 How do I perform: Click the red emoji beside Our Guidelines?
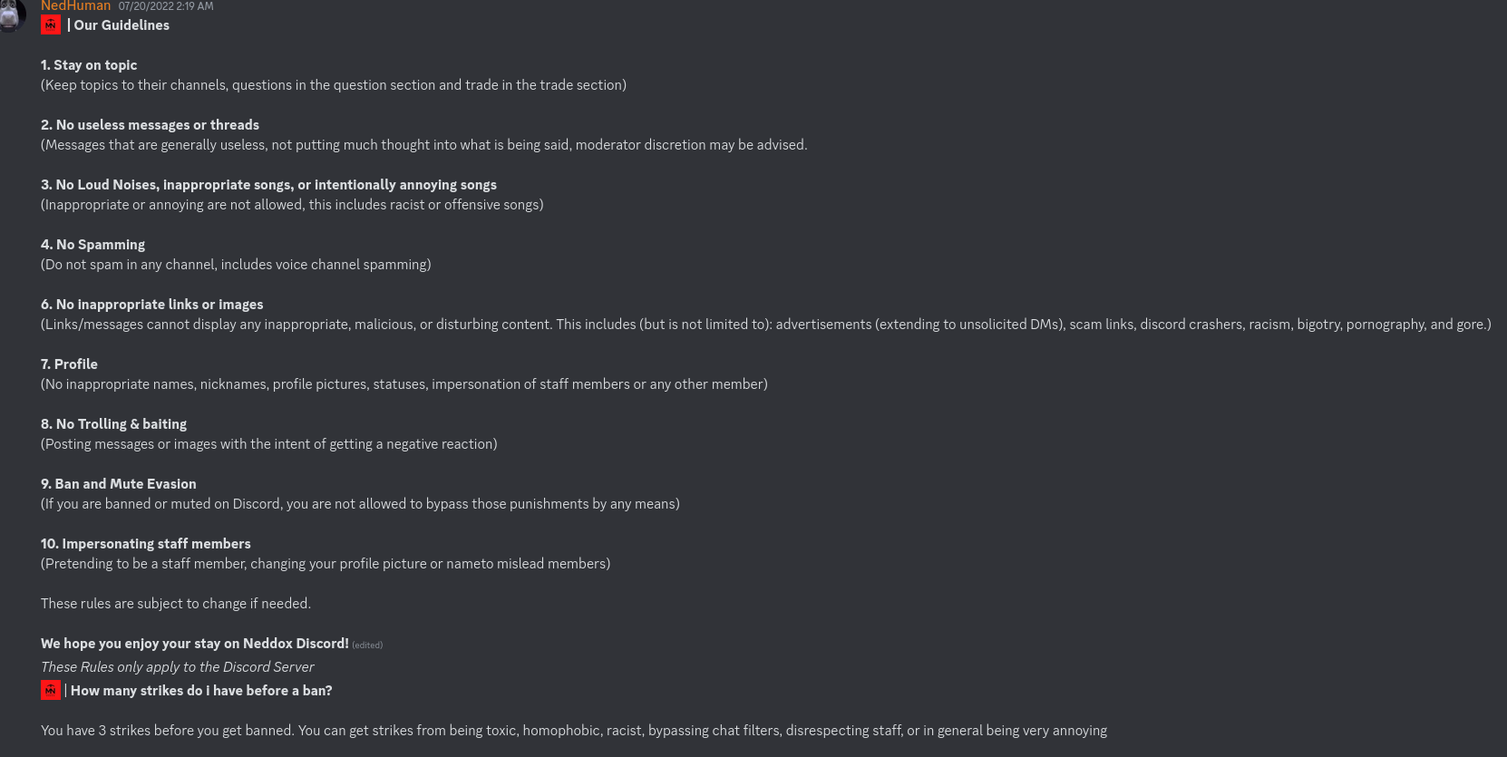[x=51, y=25]
